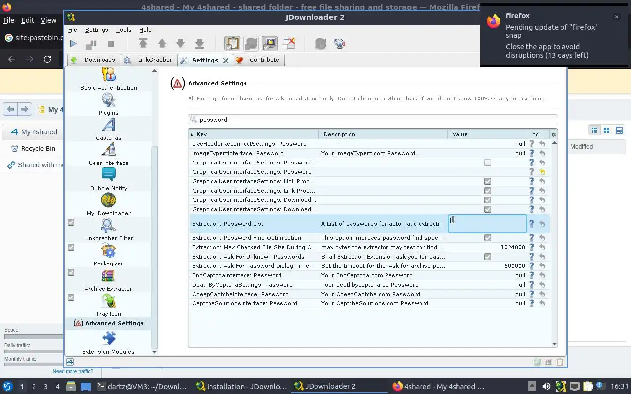Show help for Extraction: Password List row

pos(531,224)
